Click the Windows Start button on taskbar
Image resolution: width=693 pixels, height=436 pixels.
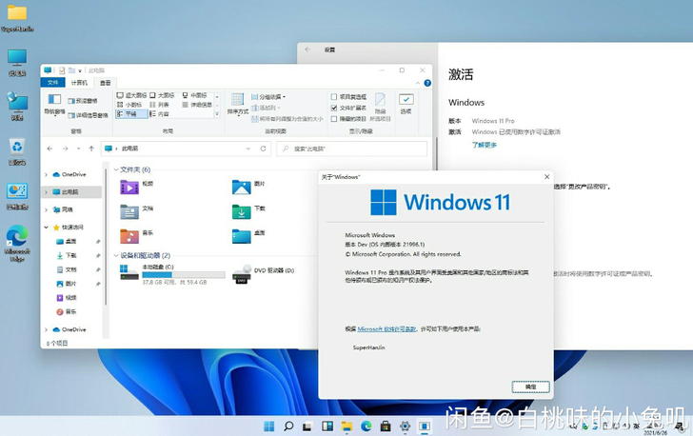(x=269, y=426)
